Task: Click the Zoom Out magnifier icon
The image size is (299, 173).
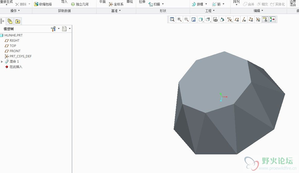Action: (186, 19)
